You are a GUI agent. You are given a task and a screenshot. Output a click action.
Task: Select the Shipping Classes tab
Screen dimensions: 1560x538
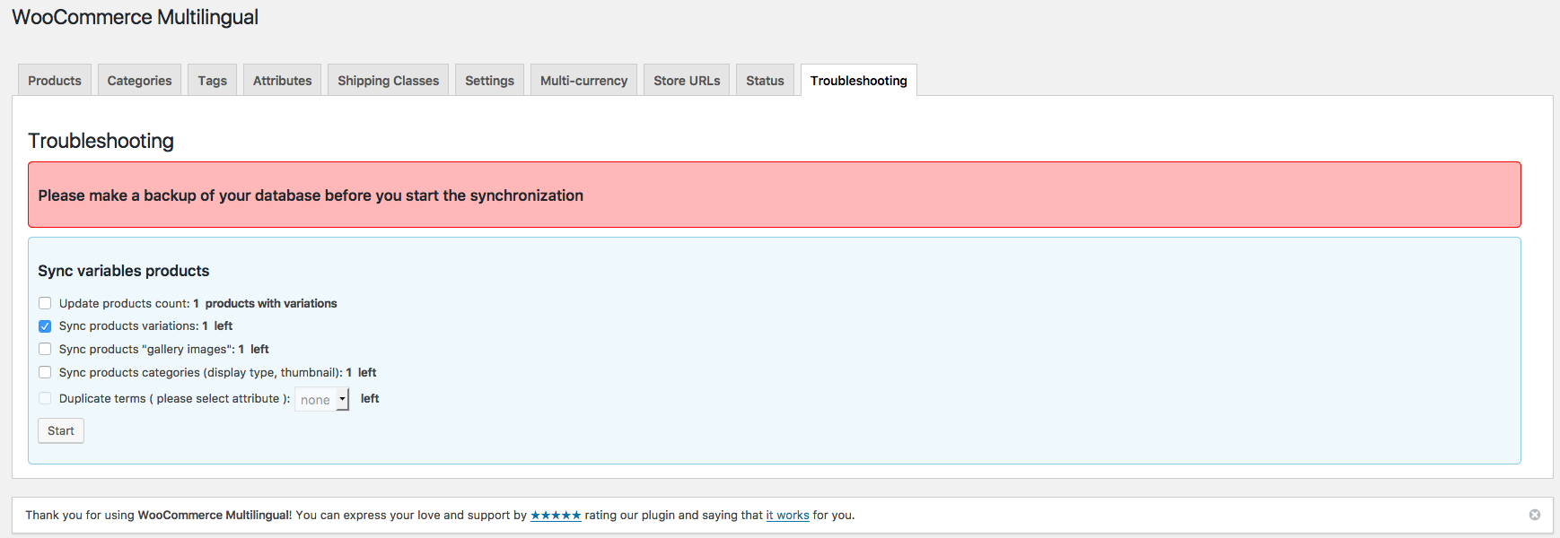[x=388, y=80]
